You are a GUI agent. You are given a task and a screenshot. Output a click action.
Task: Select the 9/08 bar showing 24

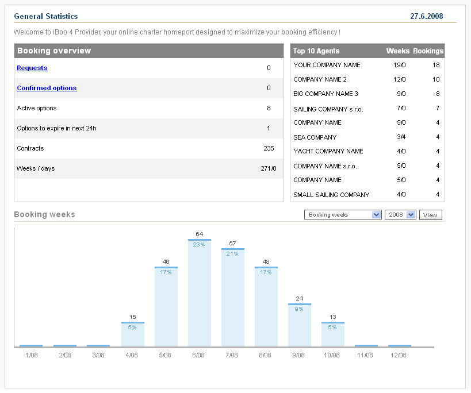click(299, 325)
